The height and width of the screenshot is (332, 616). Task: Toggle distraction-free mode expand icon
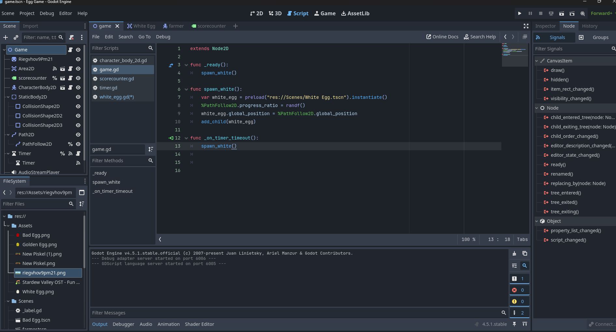(526, 26)
